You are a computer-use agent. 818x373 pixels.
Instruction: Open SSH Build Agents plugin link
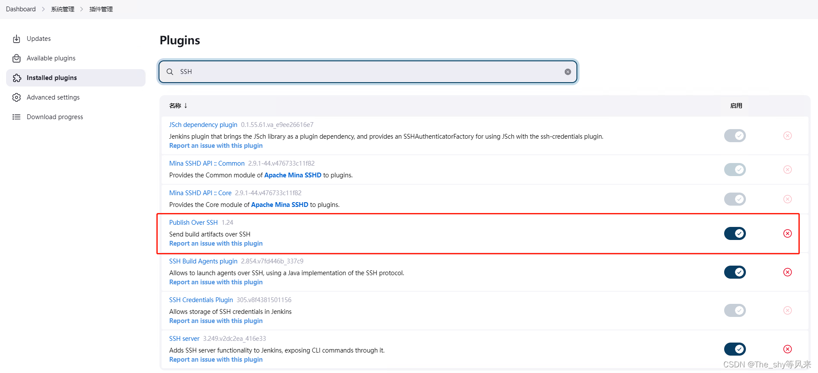pos(203,261)
